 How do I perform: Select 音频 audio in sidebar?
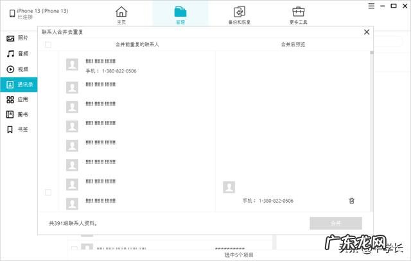(x=19, y=54)
